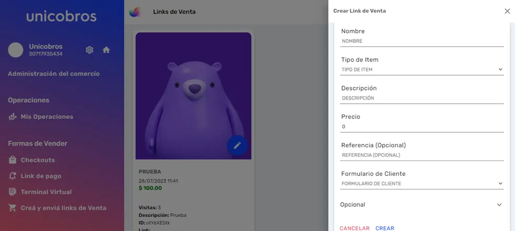Image resolution: width=515 pixels, height=231 pixels.
Task: Click the purple bear product thumbnail
Action: 193,96
